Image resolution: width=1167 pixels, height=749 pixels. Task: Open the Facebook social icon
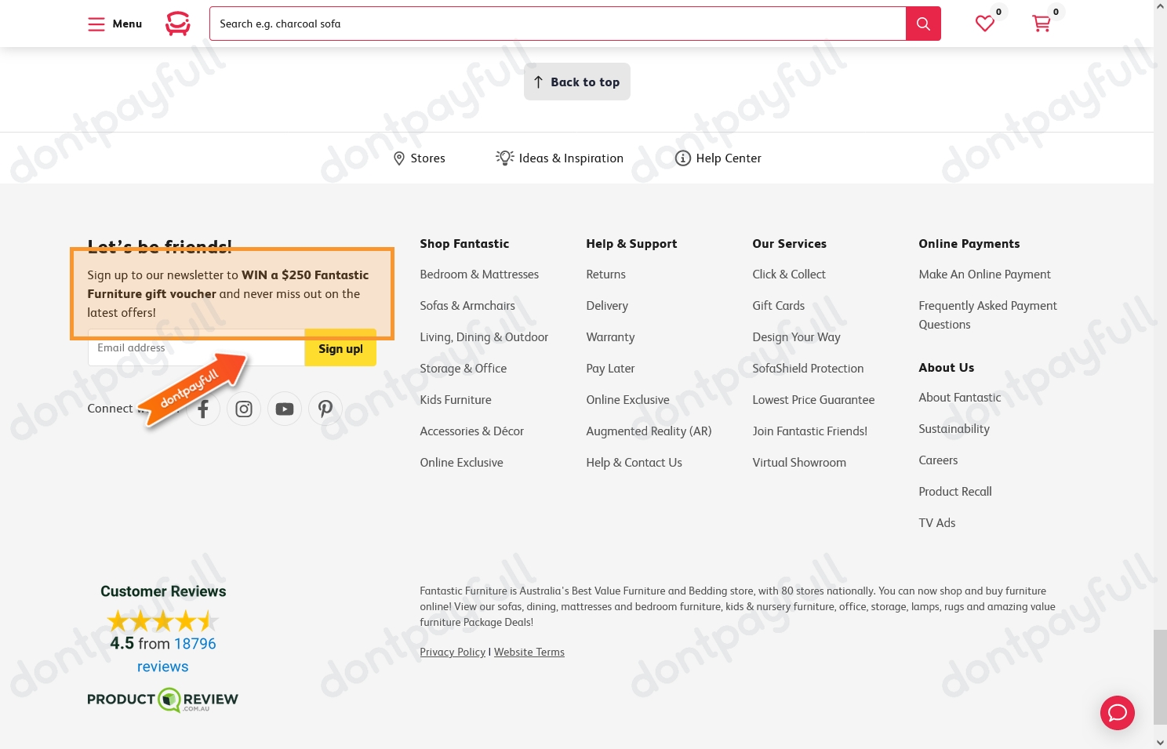pyautogui.click(x=202, y=409)
